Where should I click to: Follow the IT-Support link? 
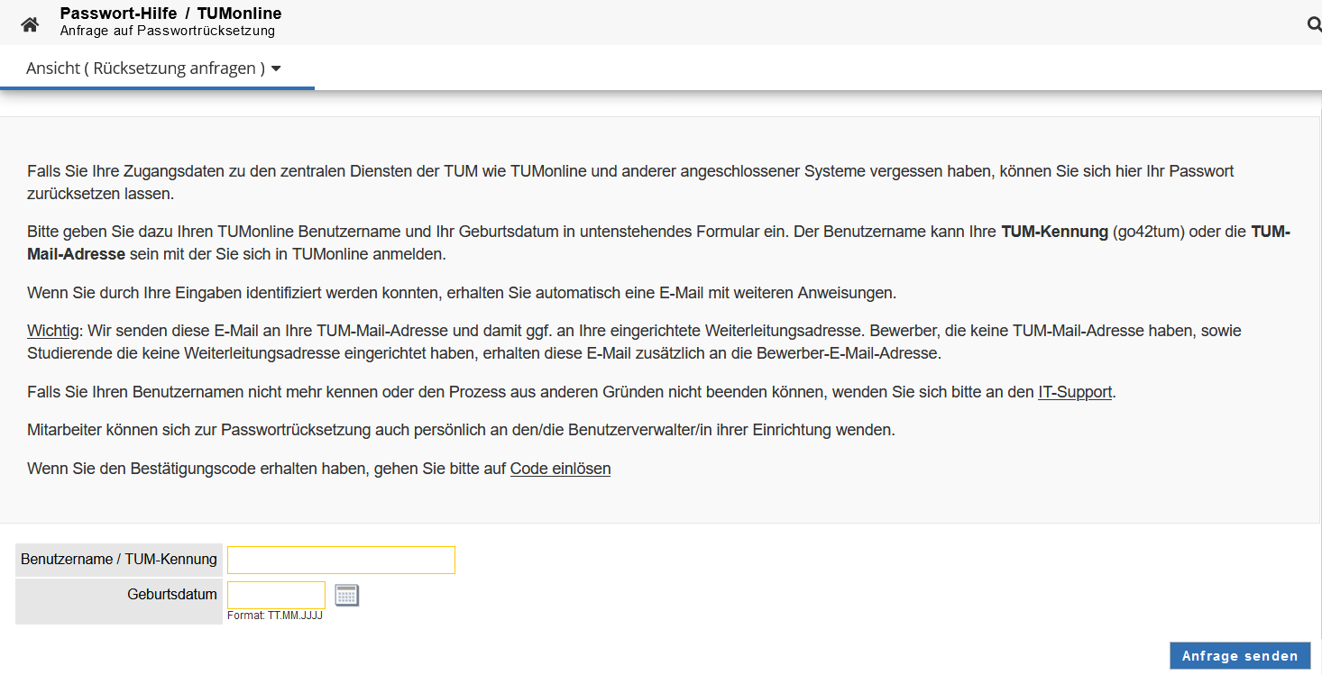[1075, 392]
